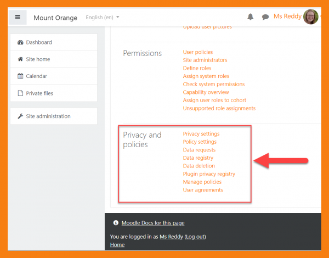Expand the English (en) language dropdown
Image resolution: width=329 pixels, height=258 pixels.
(103, 18)
